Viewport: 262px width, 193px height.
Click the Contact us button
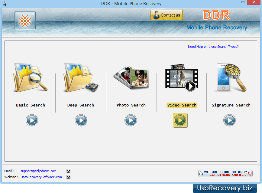pyautogui.click(x=167, y=15)
